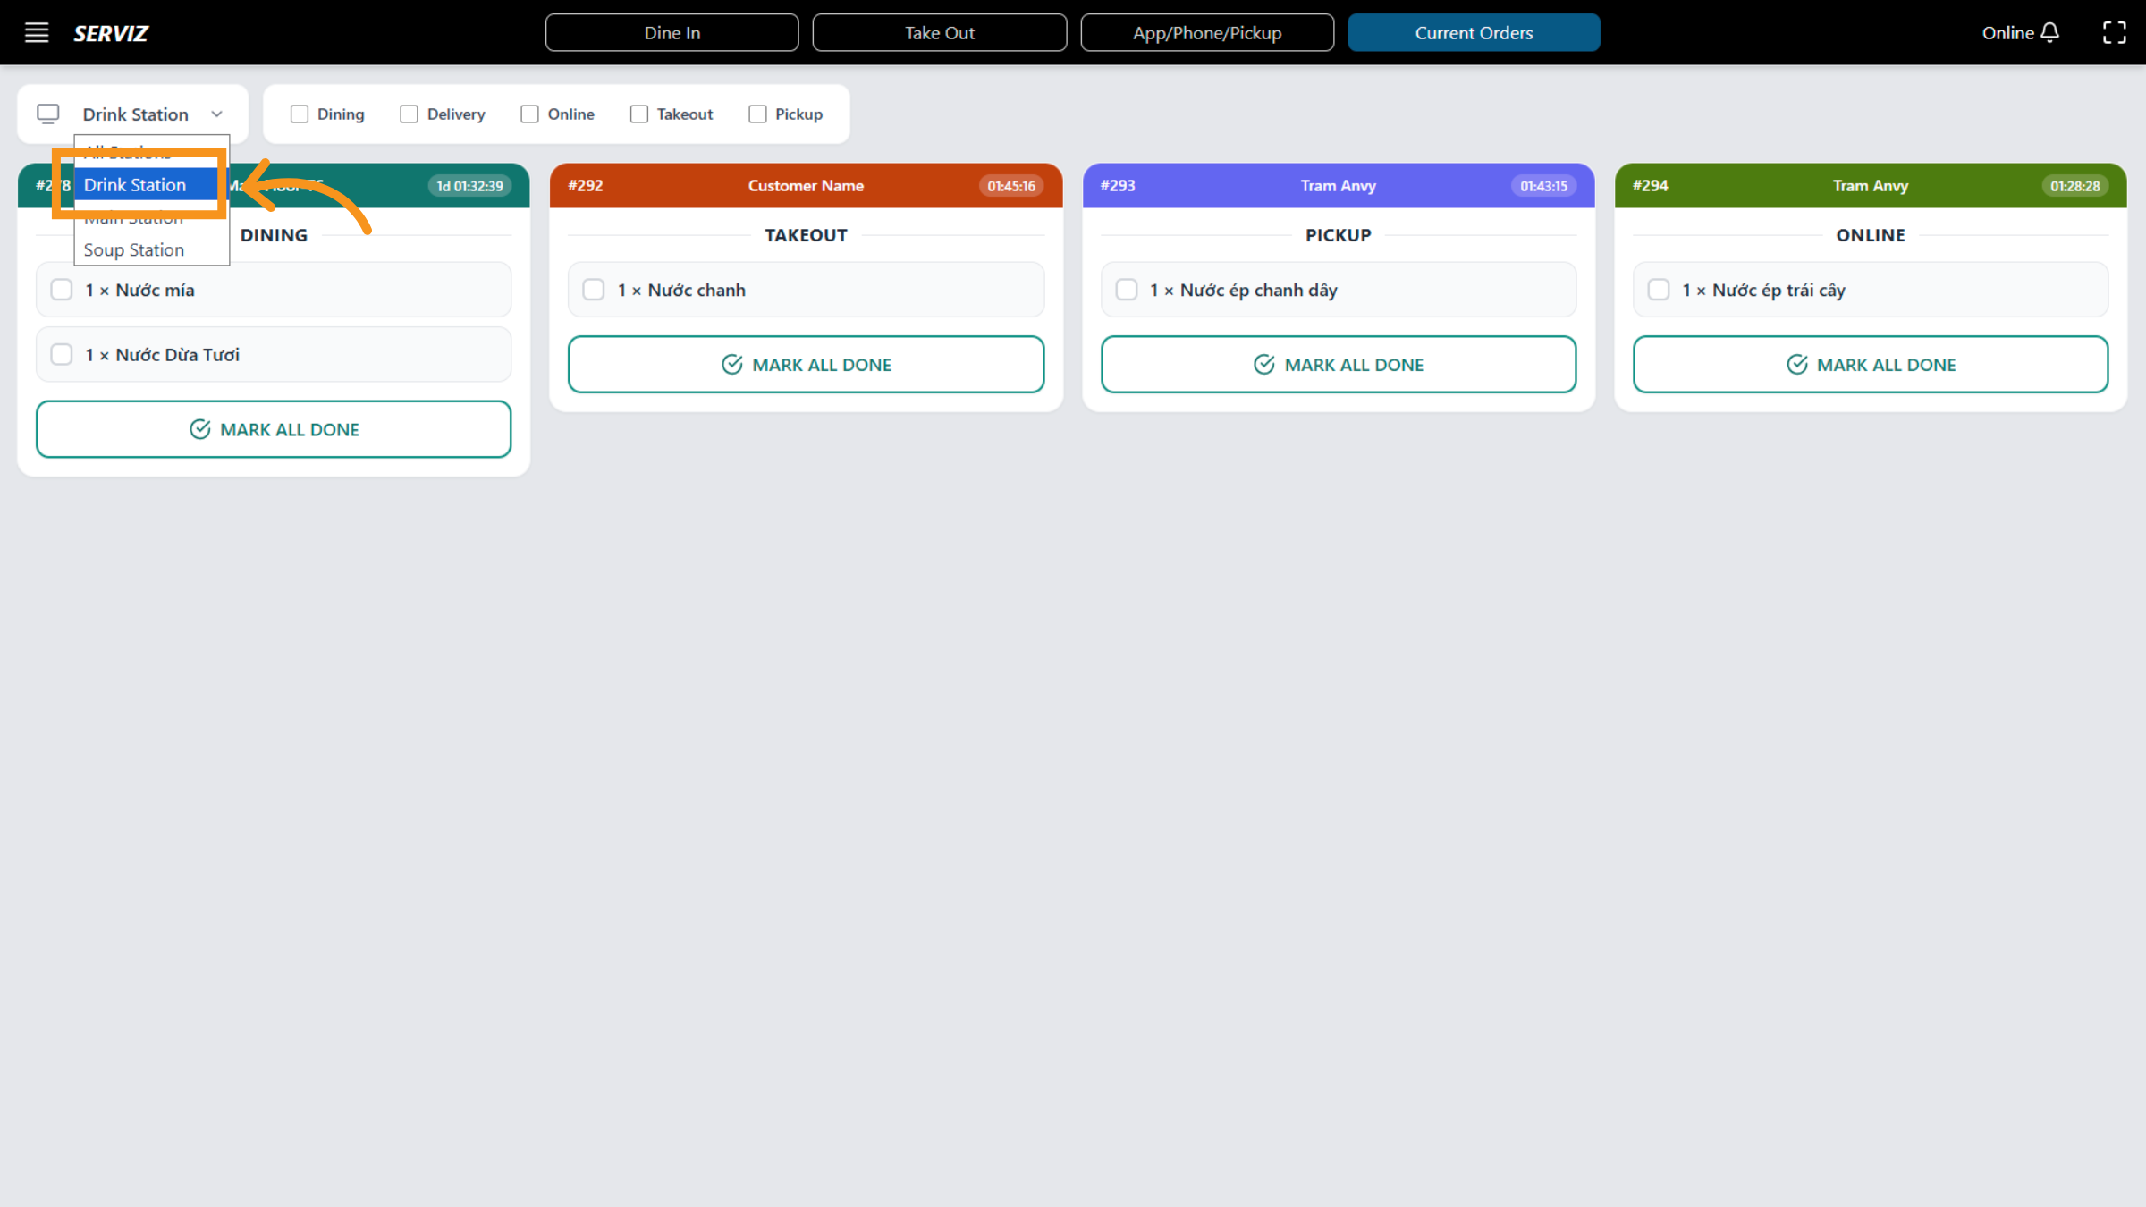Click the Current Orders button

click(x=1474, y=32)
